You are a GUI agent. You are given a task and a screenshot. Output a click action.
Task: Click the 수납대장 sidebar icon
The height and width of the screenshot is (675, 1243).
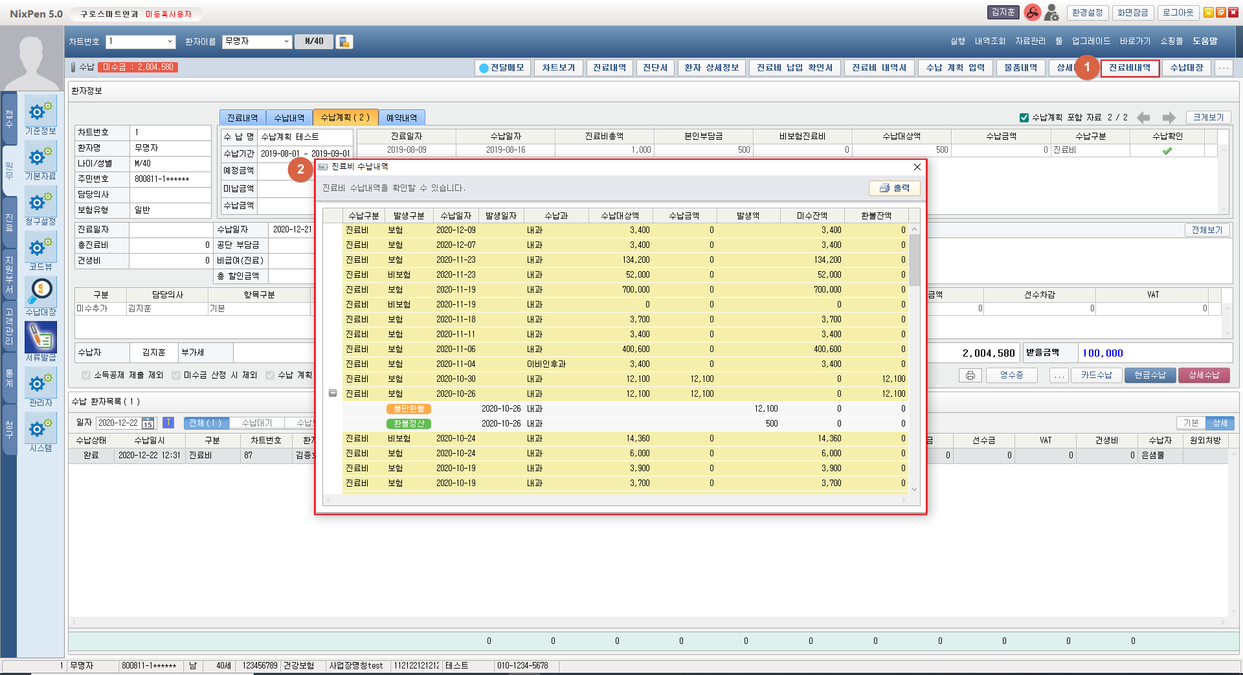40,293
